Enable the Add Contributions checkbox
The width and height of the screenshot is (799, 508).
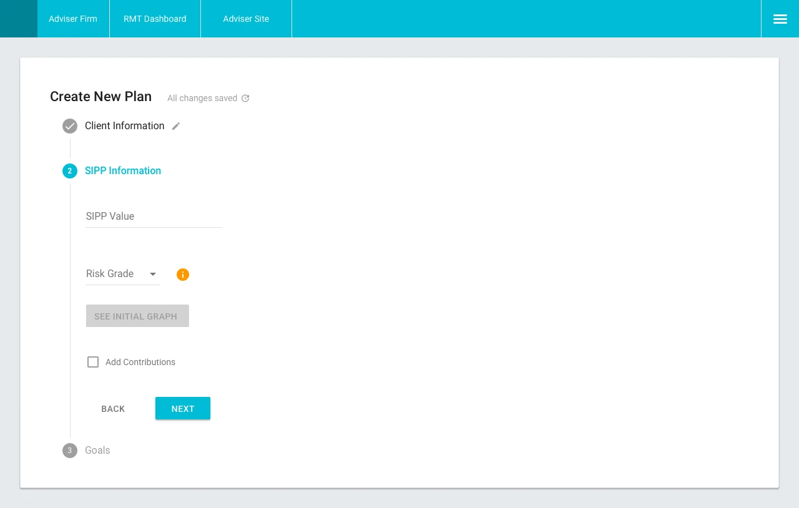click(93, 362)
